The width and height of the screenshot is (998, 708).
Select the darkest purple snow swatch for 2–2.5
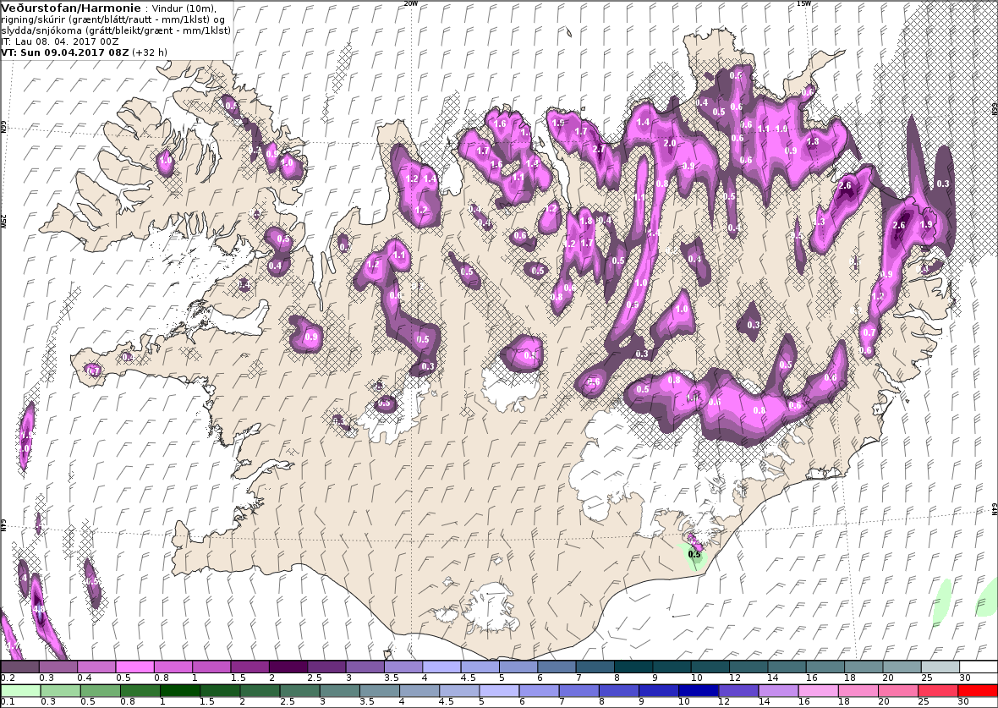(288, 667)
